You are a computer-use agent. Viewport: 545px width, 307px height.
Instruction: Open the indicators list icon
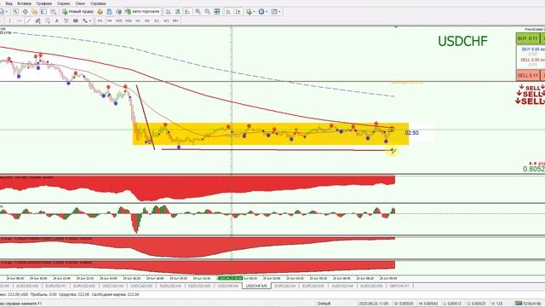249,11
